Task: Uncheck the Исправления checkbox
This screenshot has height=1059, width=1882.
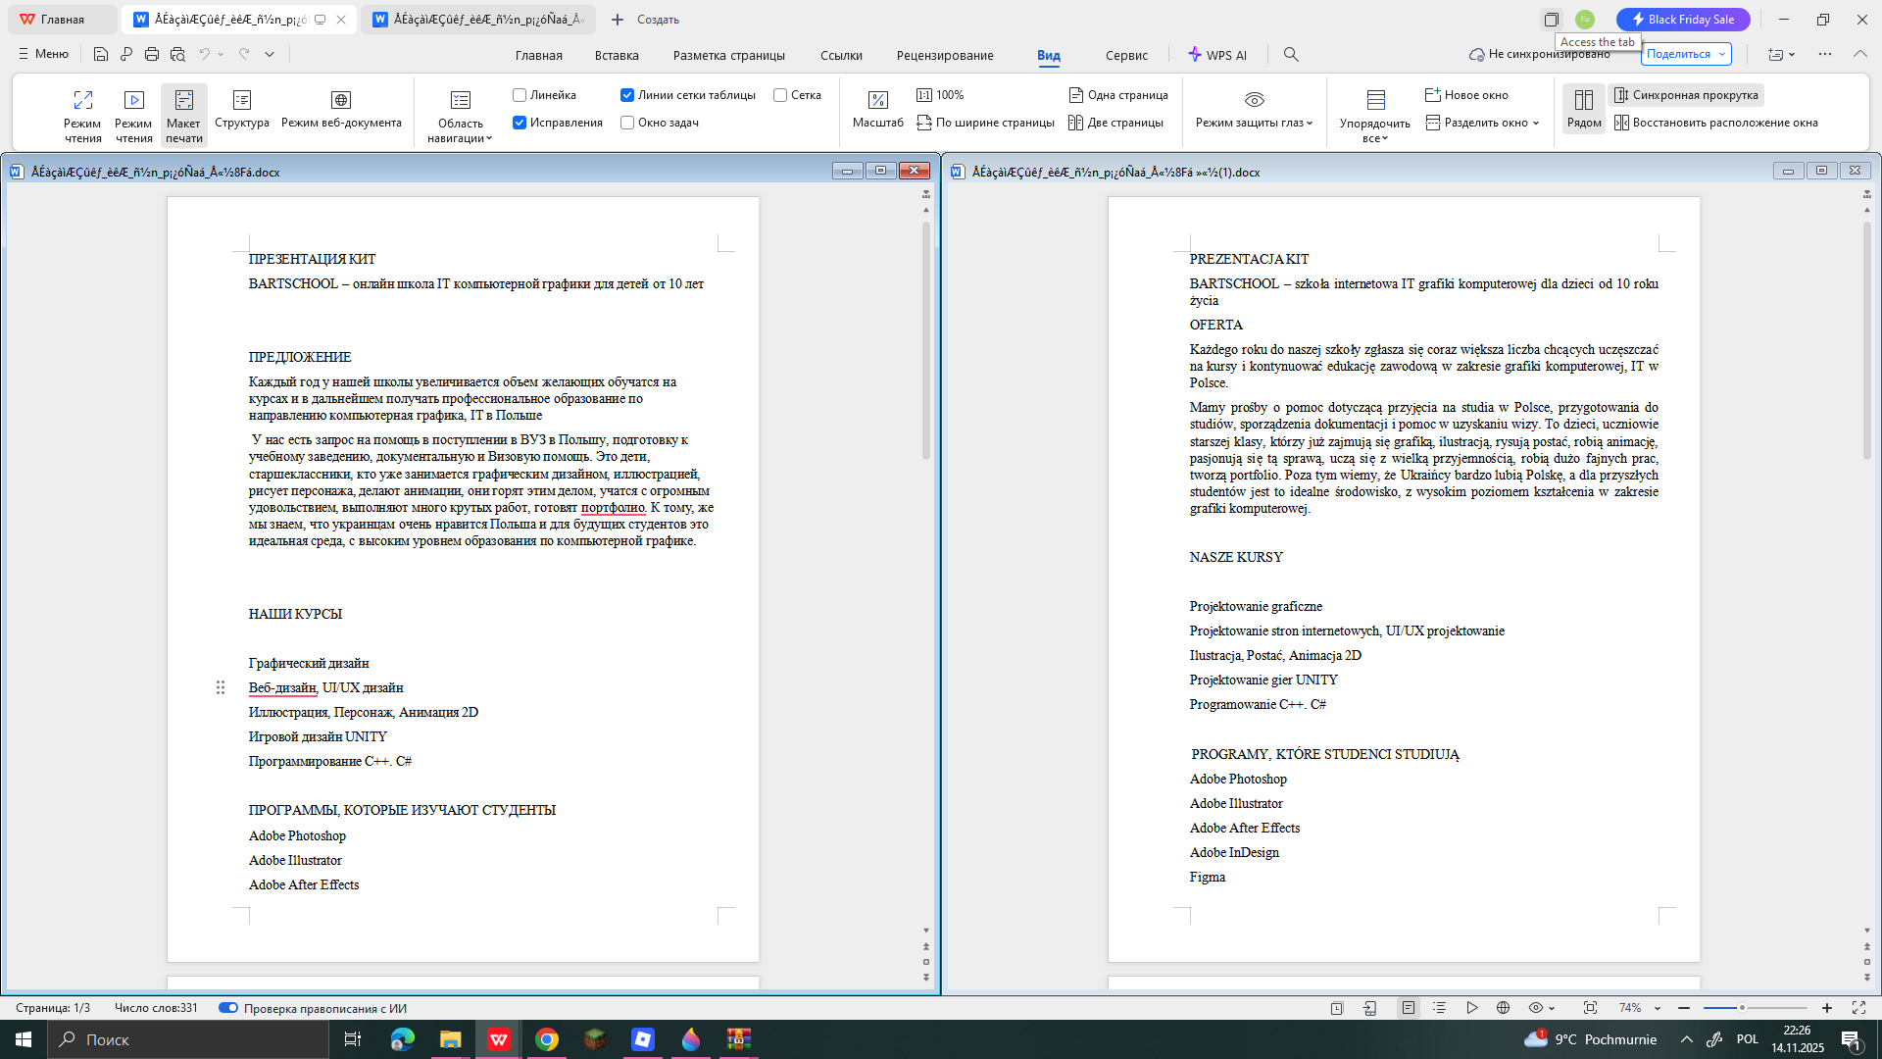Action: [520, 123]
